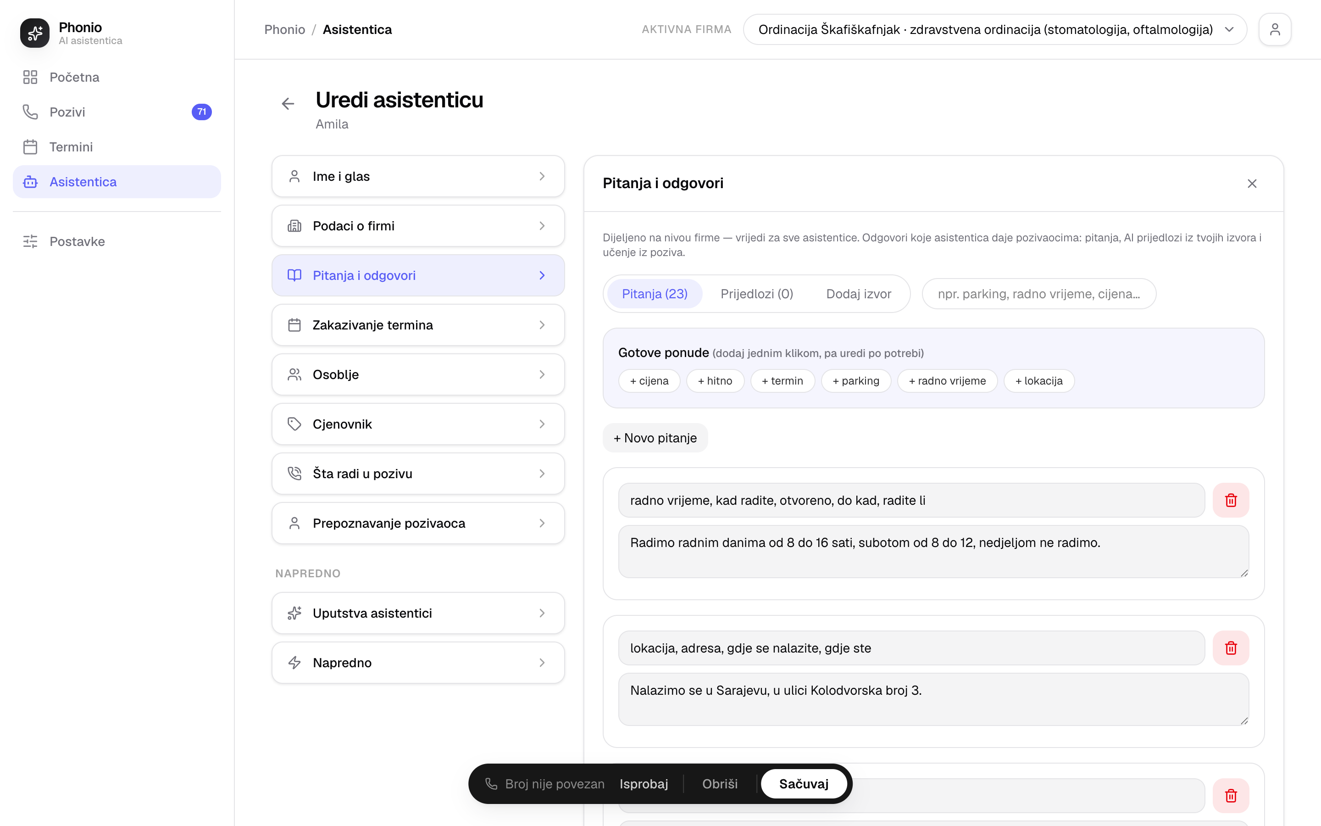Click the calendar icon beside Zakazivanje termina
This screenshot has height=826, width=1321.
pos(294,325)
